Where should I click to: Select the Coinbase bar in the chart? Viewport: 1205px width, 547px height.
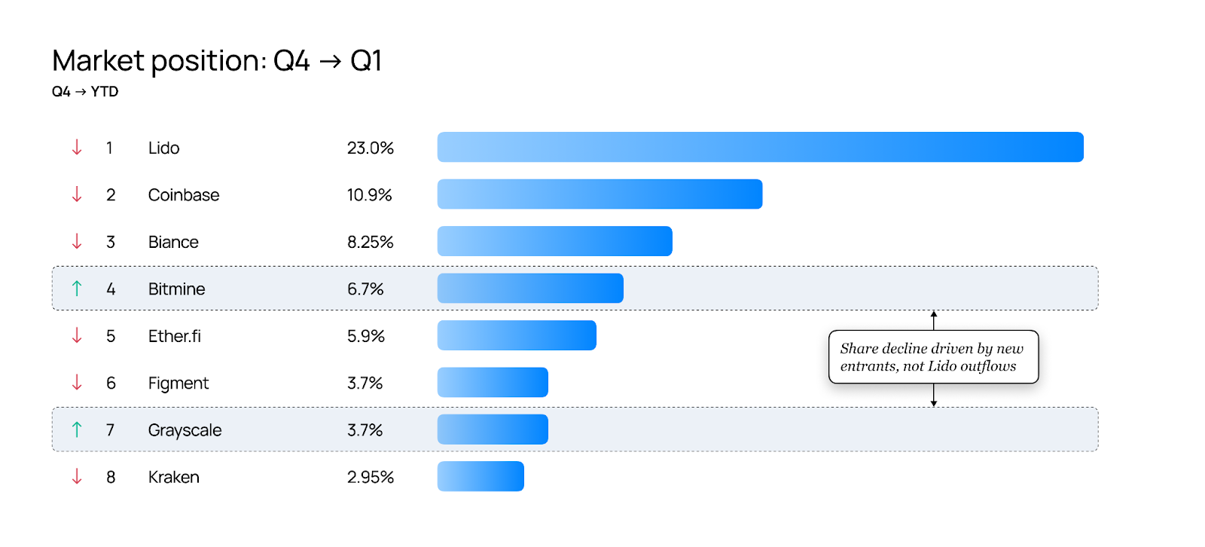599,194
